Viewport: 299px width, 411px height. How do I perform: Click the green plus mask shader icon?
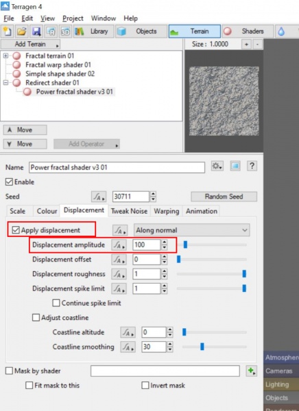pyautogui.click(x=252, y=371)
